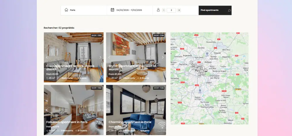Click the home icon beside Paris
Viewport: 292px width, 136px height.
click(66, 10)
